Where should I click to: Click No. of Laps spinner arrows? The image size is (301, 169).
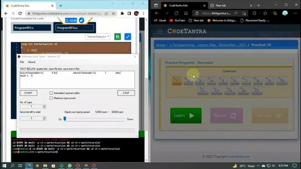pyautogui.click(x=44, y=107)
